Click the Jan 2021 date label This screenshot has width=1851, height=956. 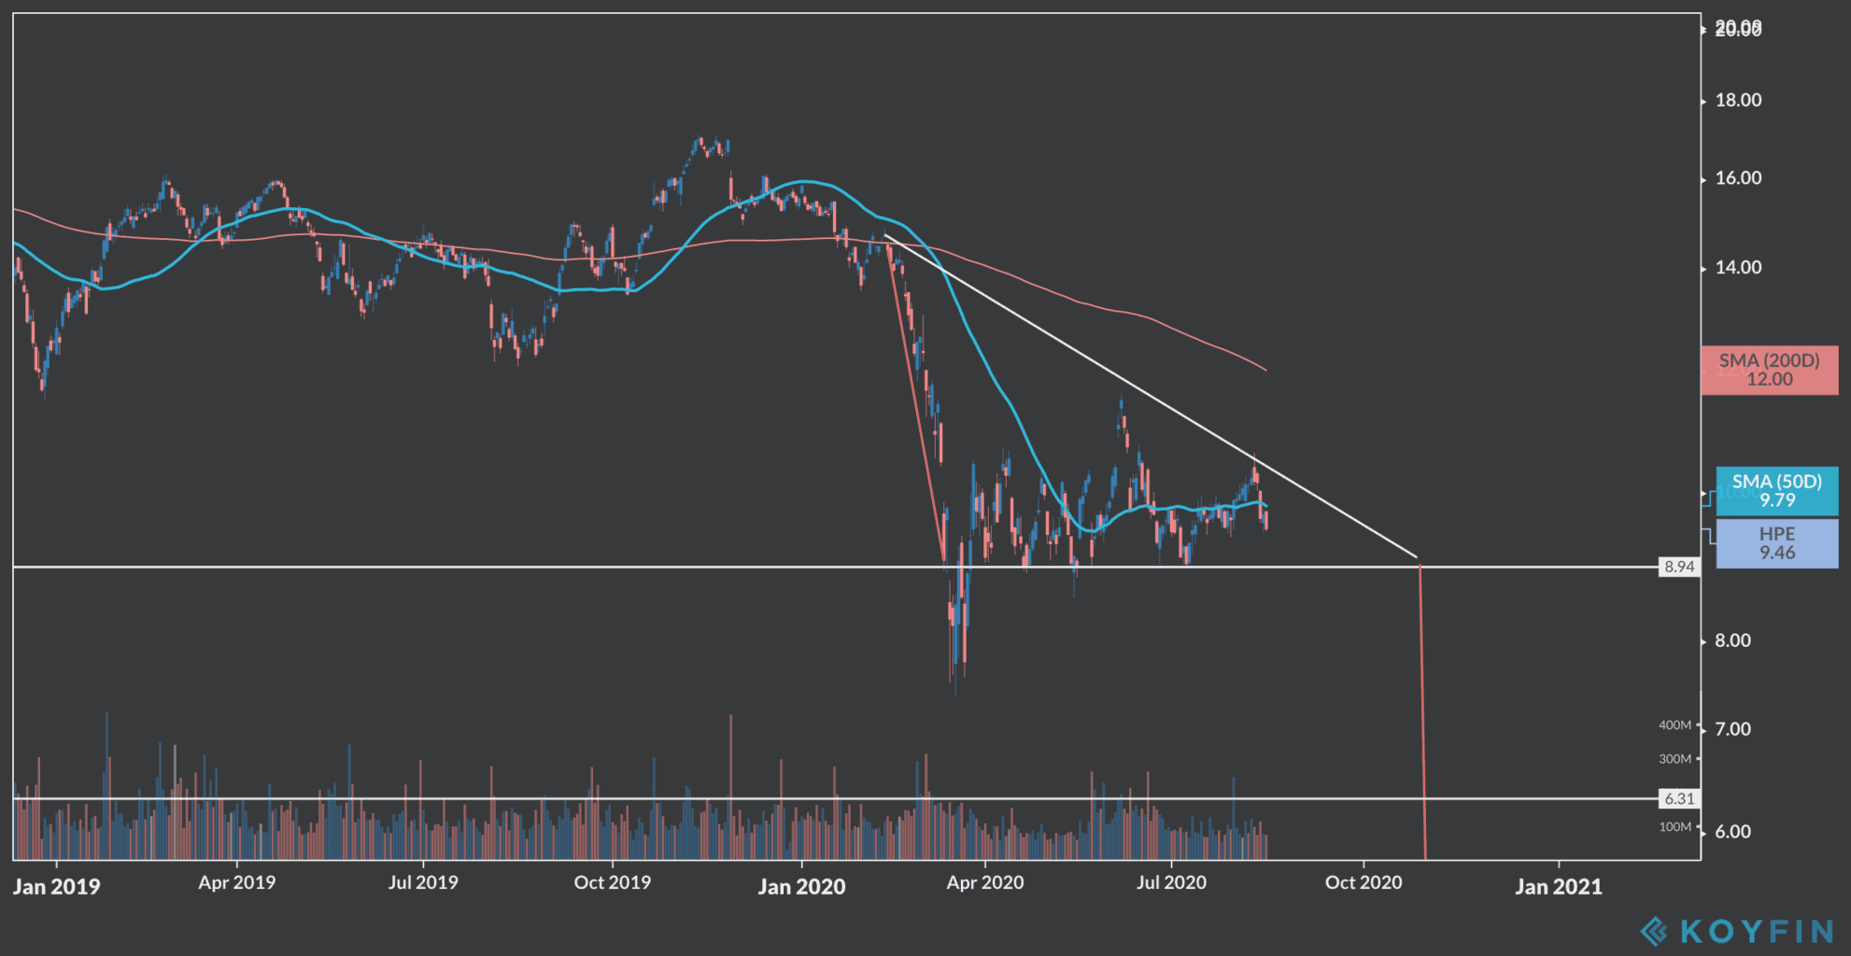[x=1559, y=887]
